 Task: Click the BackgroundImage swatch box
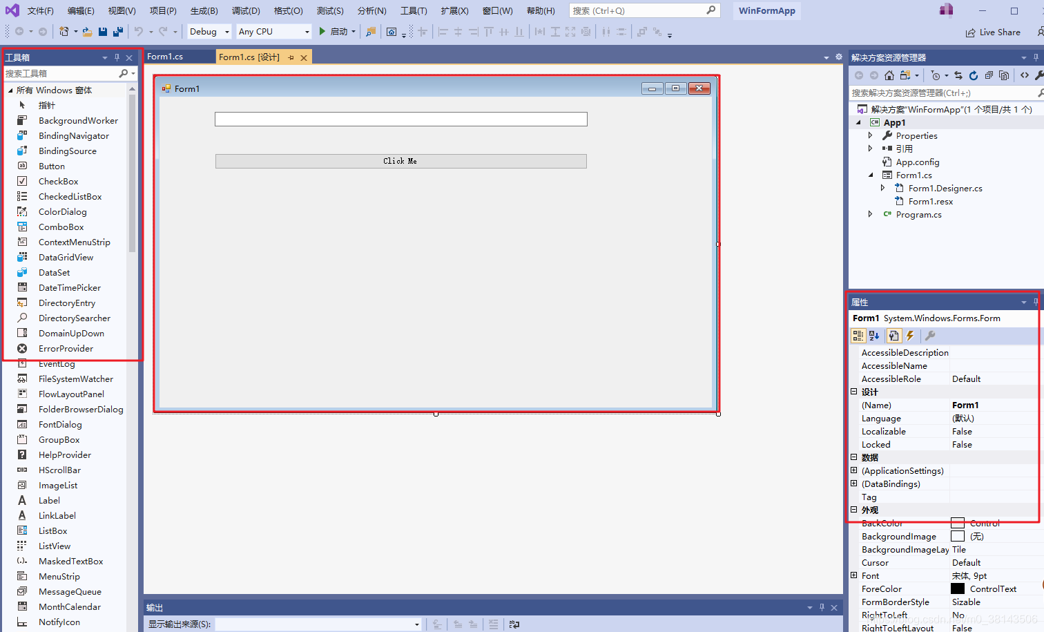tap(958, 537)
